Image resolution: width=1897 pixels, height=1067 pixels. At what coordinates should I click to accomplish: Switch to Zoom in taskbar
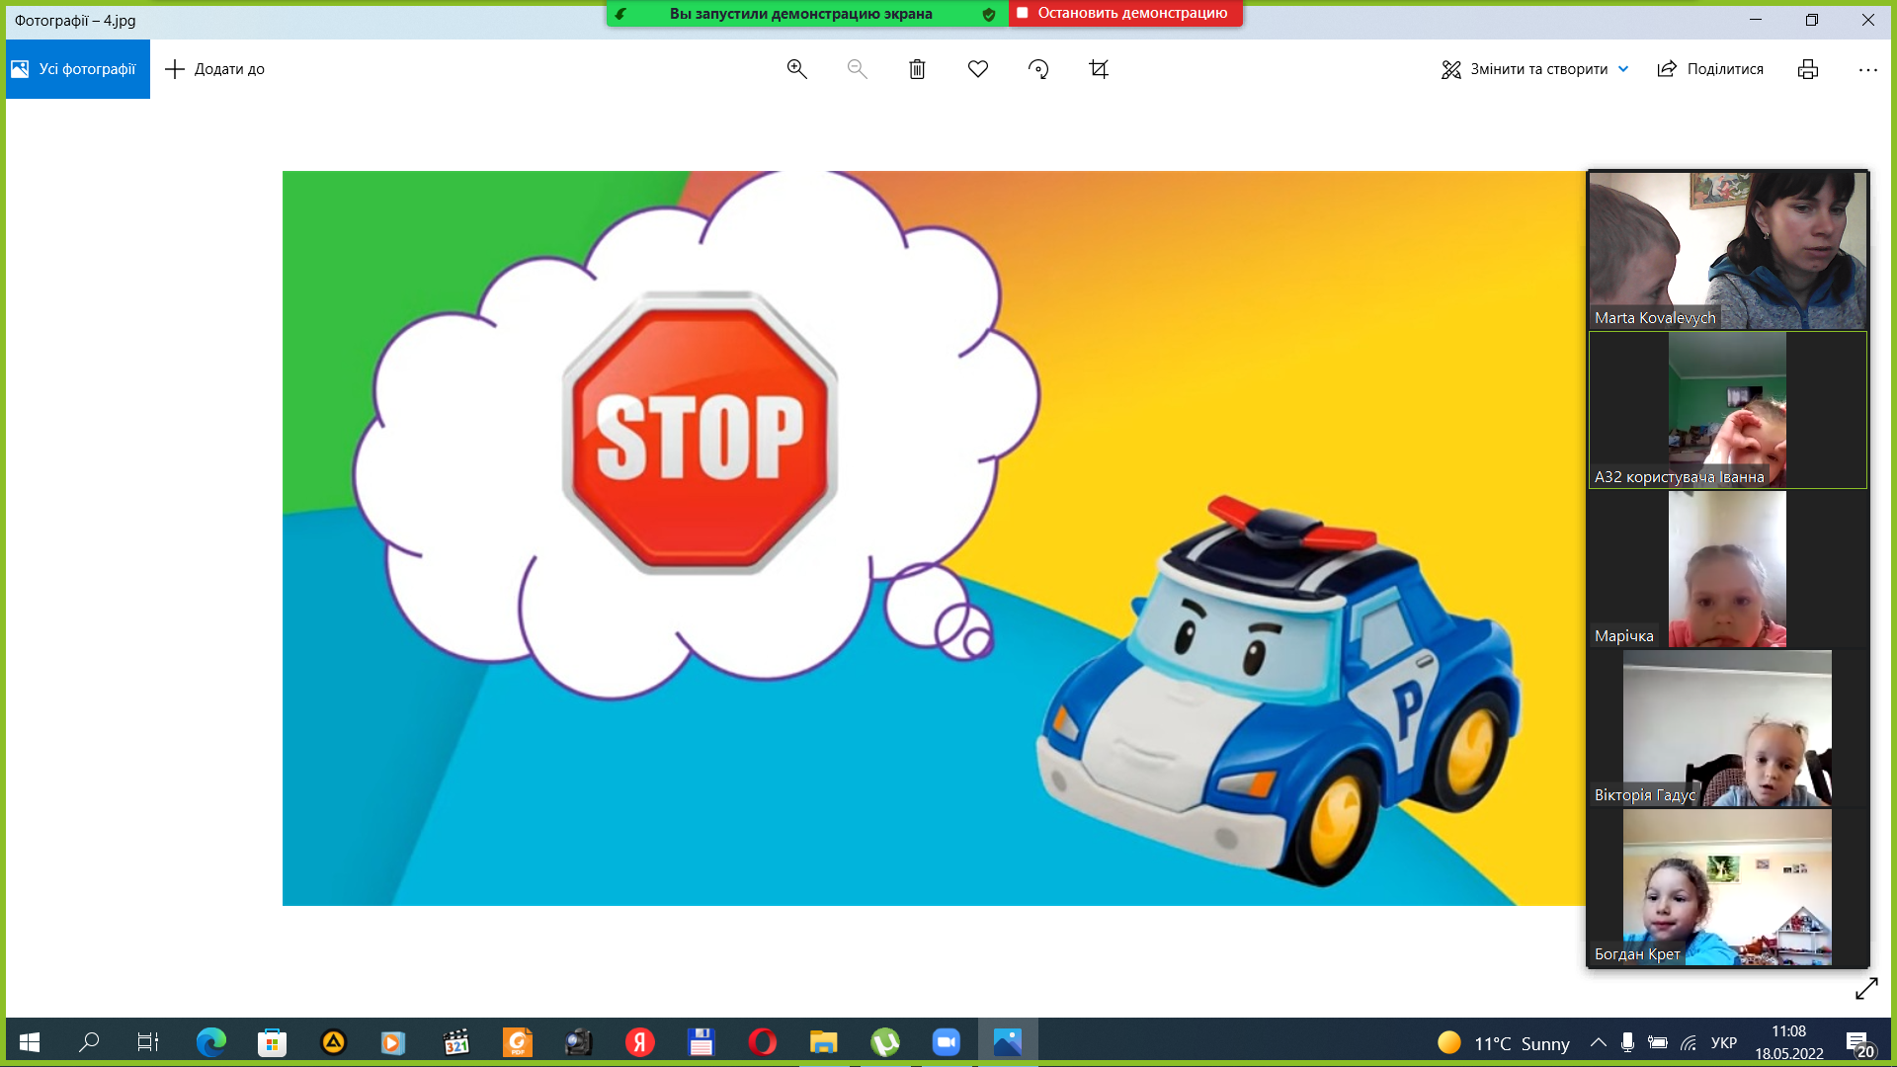tap(947, 1042)
